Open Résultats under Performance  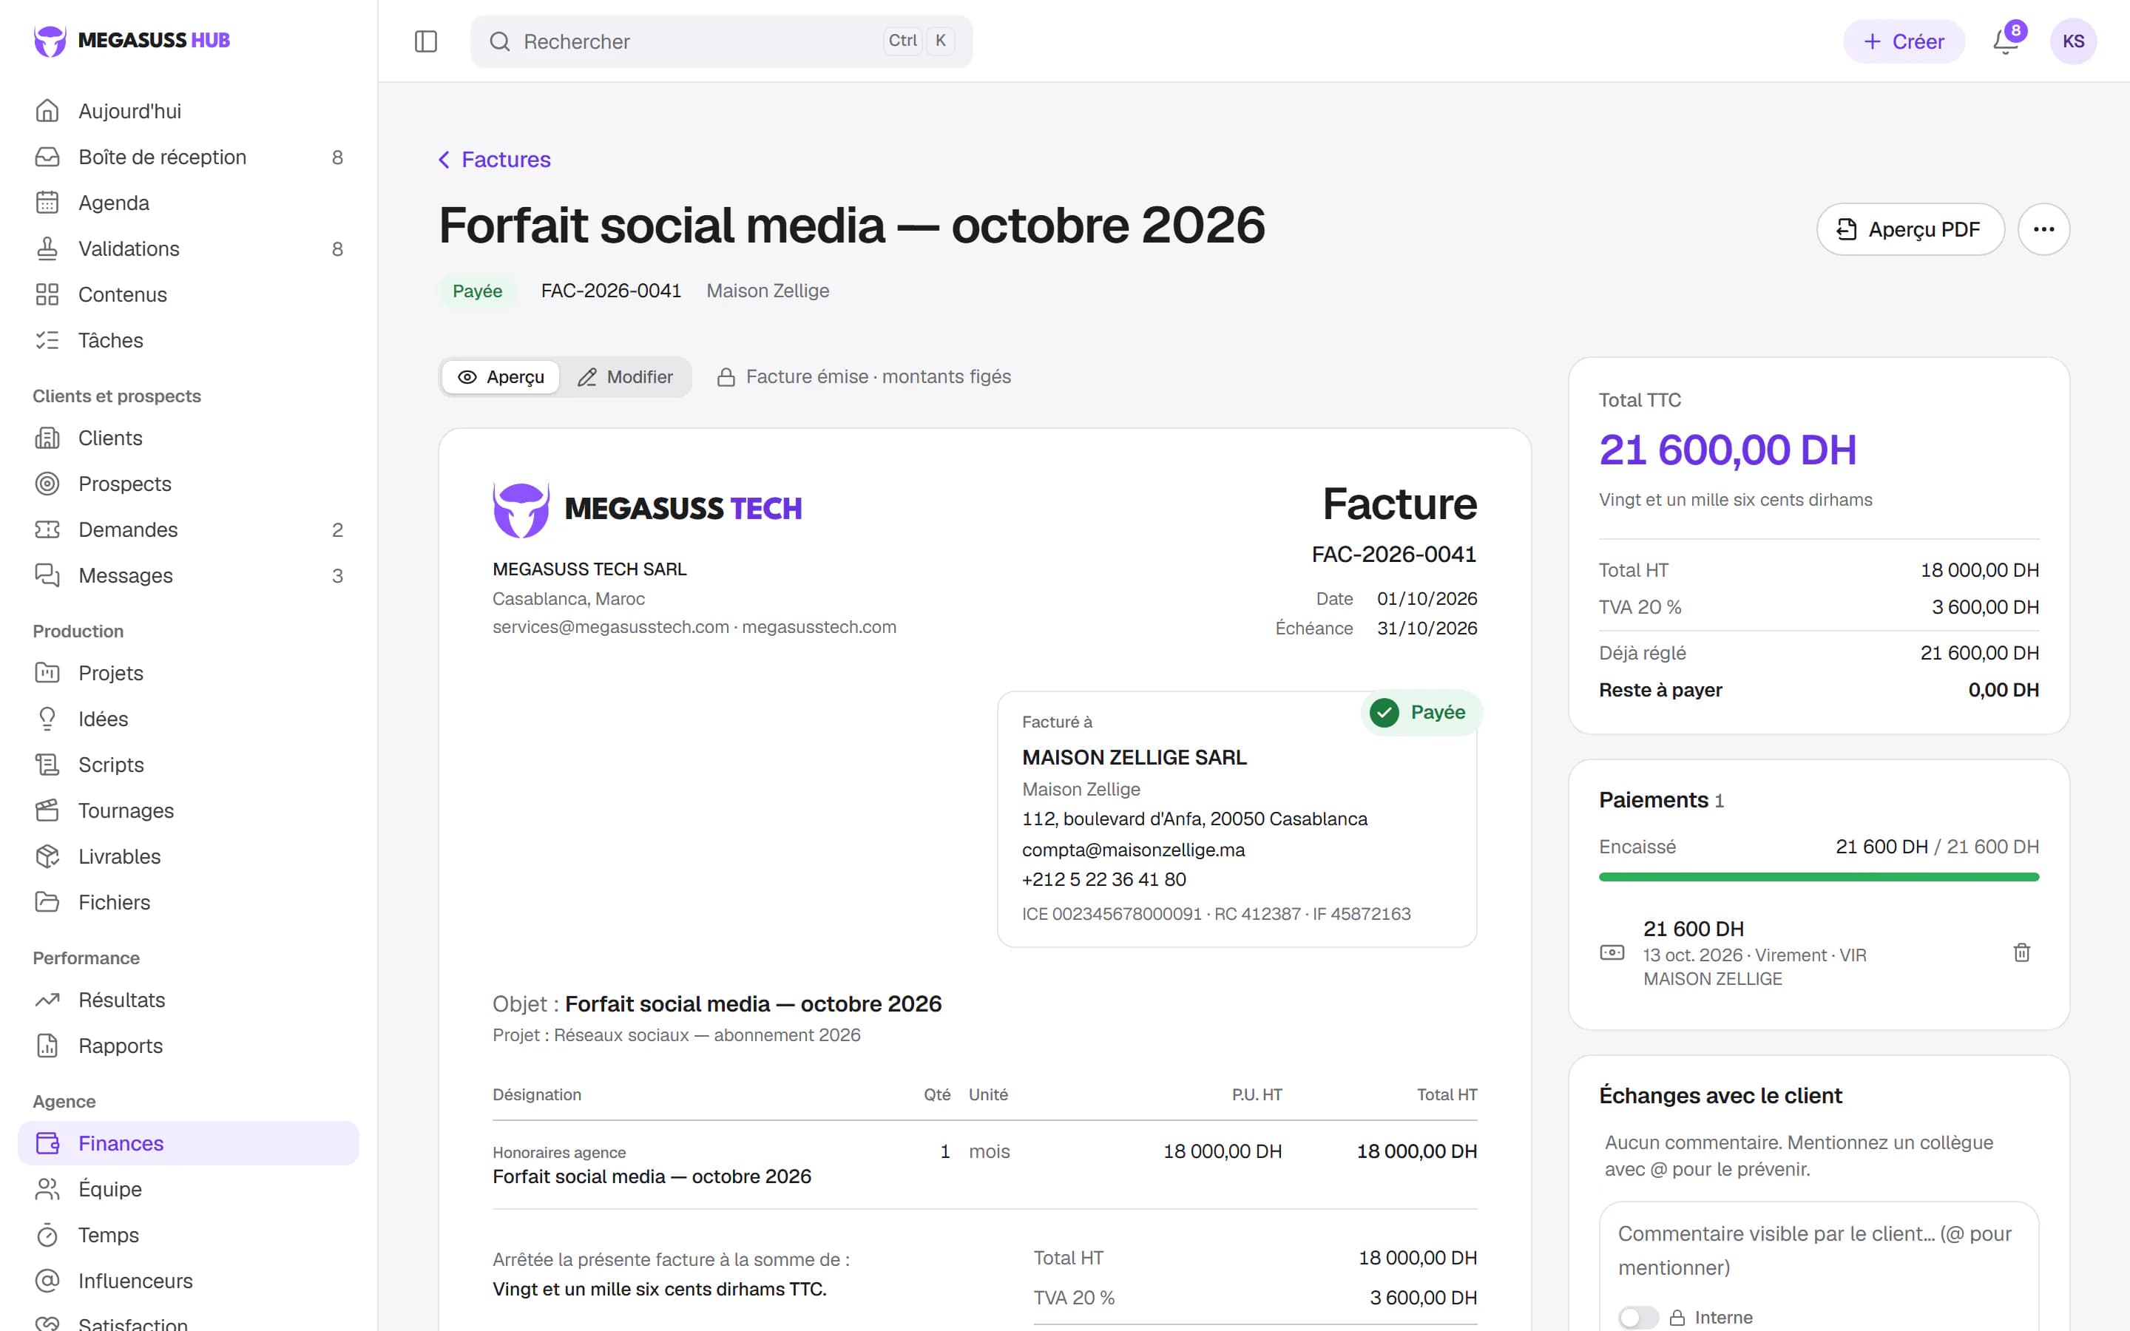pyautogui.click(x=189, y=999)
